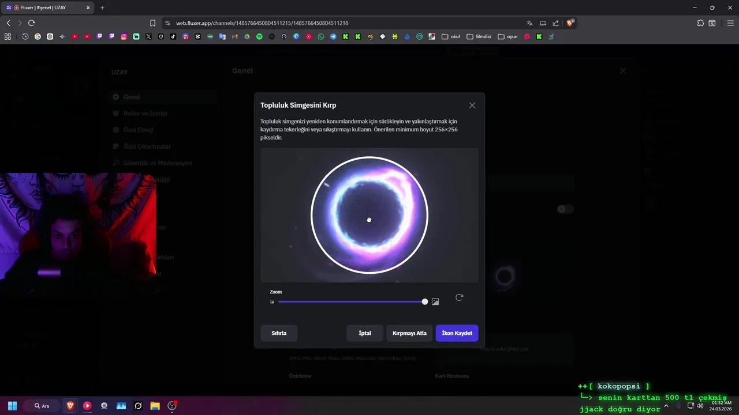Image resolution: width=739 pixels, height=415 pixels.
Task: Click the taskbar volume speaker icon
Action: pyautogui.click(x=700, y=406)
